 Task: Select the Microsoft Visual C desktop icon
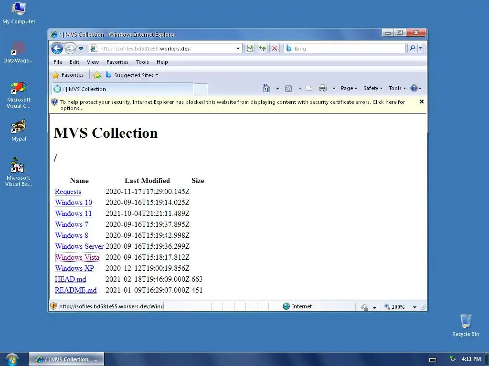[x=19, y=95]
